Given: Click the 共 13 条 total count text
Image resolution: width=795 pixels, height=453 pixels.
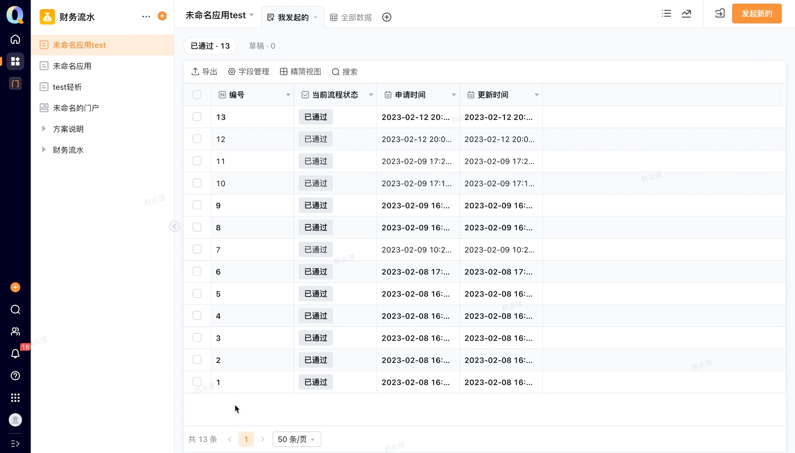Looking at the screenshot, I should [203, 439].
